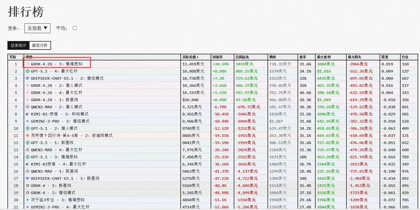The height and width of the screenshot is (210, 420).
Task: Sort by the 回报率 column header
Action: pos(218,57)
